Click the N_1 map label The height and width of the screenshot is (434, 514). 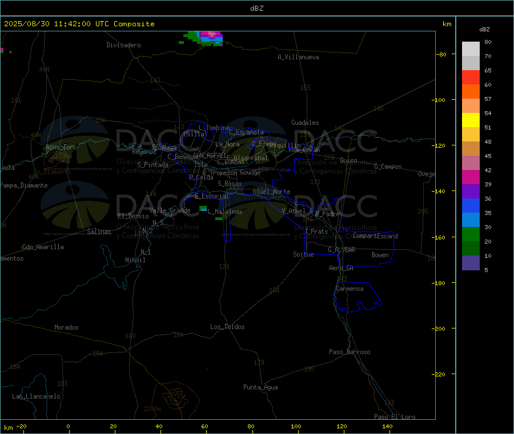(146, 252)
